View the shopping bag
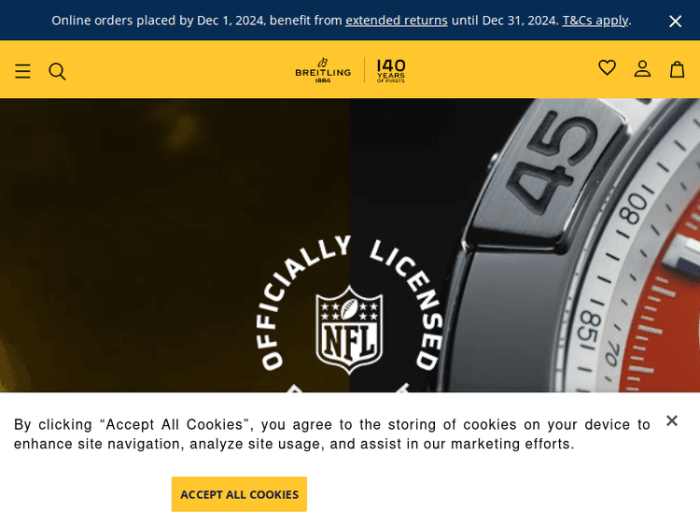 (x=678, y=69)
